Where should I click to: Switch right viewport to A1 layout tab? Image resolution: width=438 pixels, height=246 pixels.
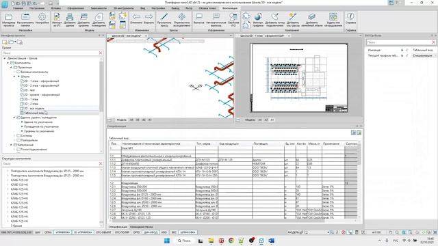(272, 120)
